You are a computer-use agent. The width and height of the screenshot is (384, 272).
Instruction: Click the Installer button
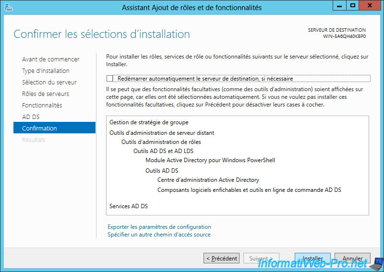(312, 258)
